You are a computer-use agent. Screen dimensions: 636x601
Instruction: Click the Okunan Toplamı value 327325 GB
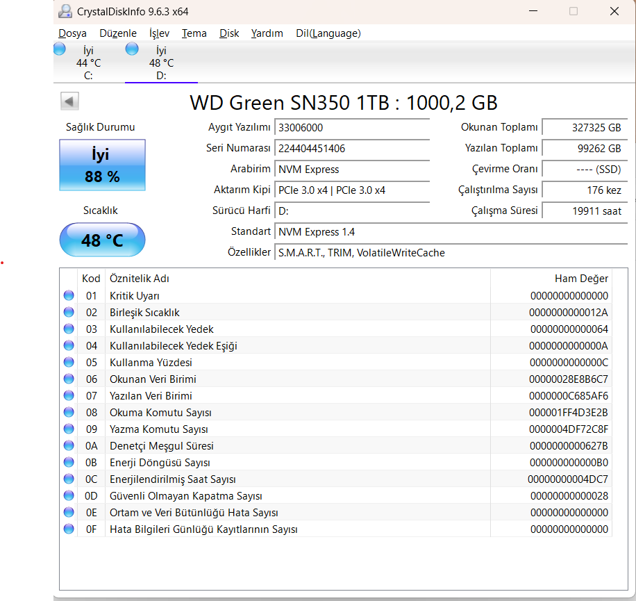pyautogui.click(x=585, y=127)
